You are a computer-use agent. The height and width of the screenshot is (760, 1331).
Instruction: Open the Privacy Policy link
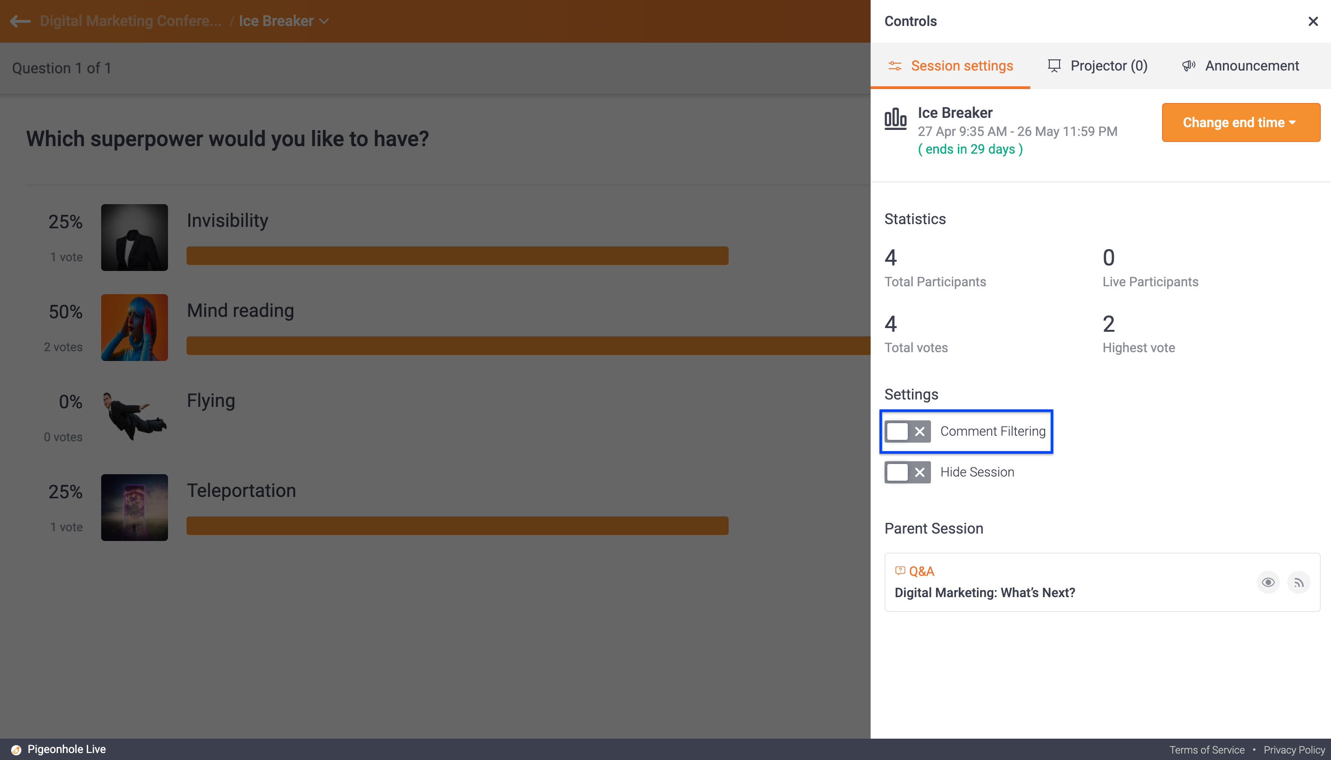(1294, 750)
